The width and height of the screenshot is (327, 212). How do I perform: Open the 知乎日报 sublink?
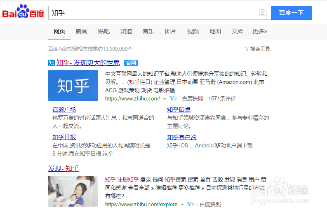(64, 137)
